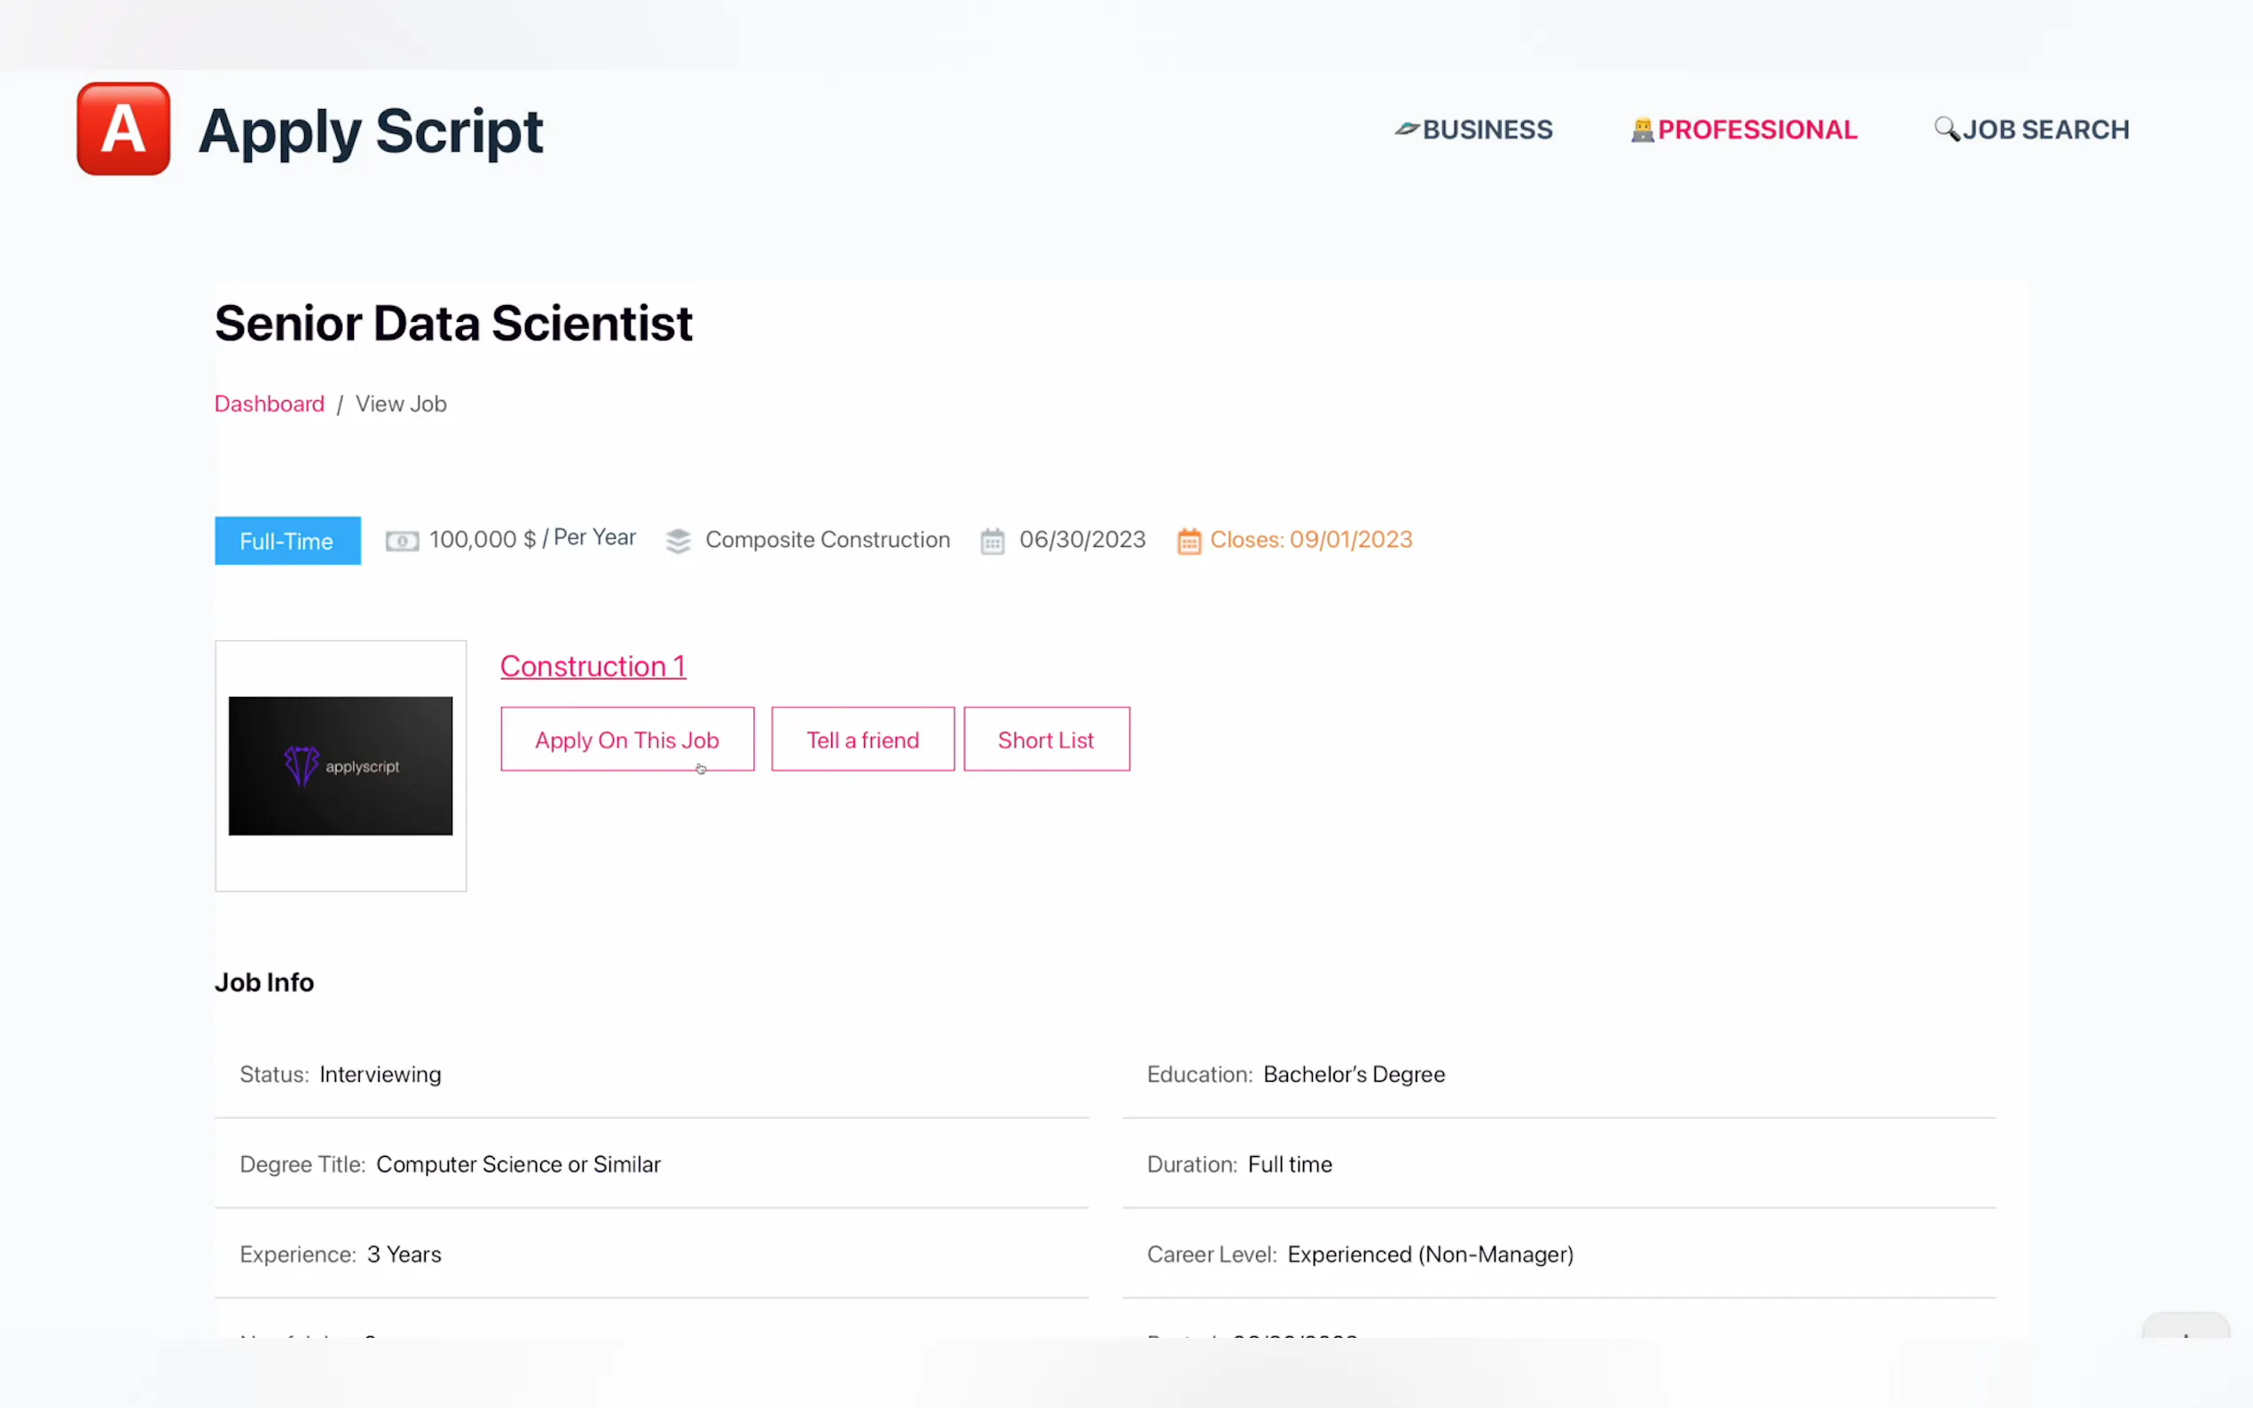Open the JOB SEARCH menu item
The width and height of the screenshot is (2253, 1408).
pos(2045,129)
